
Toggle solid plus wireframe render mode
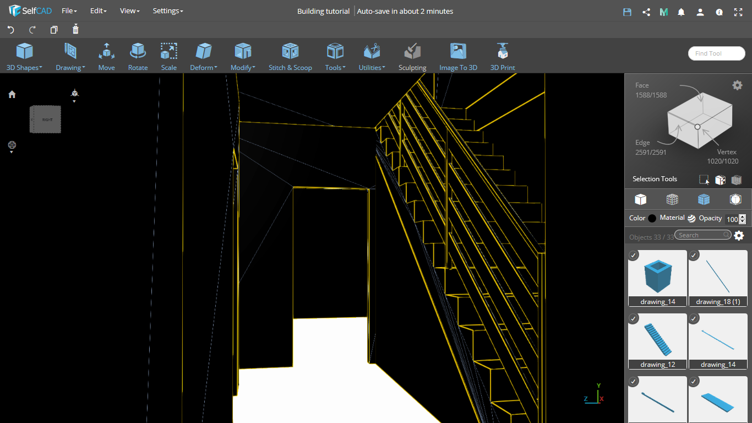672,199
